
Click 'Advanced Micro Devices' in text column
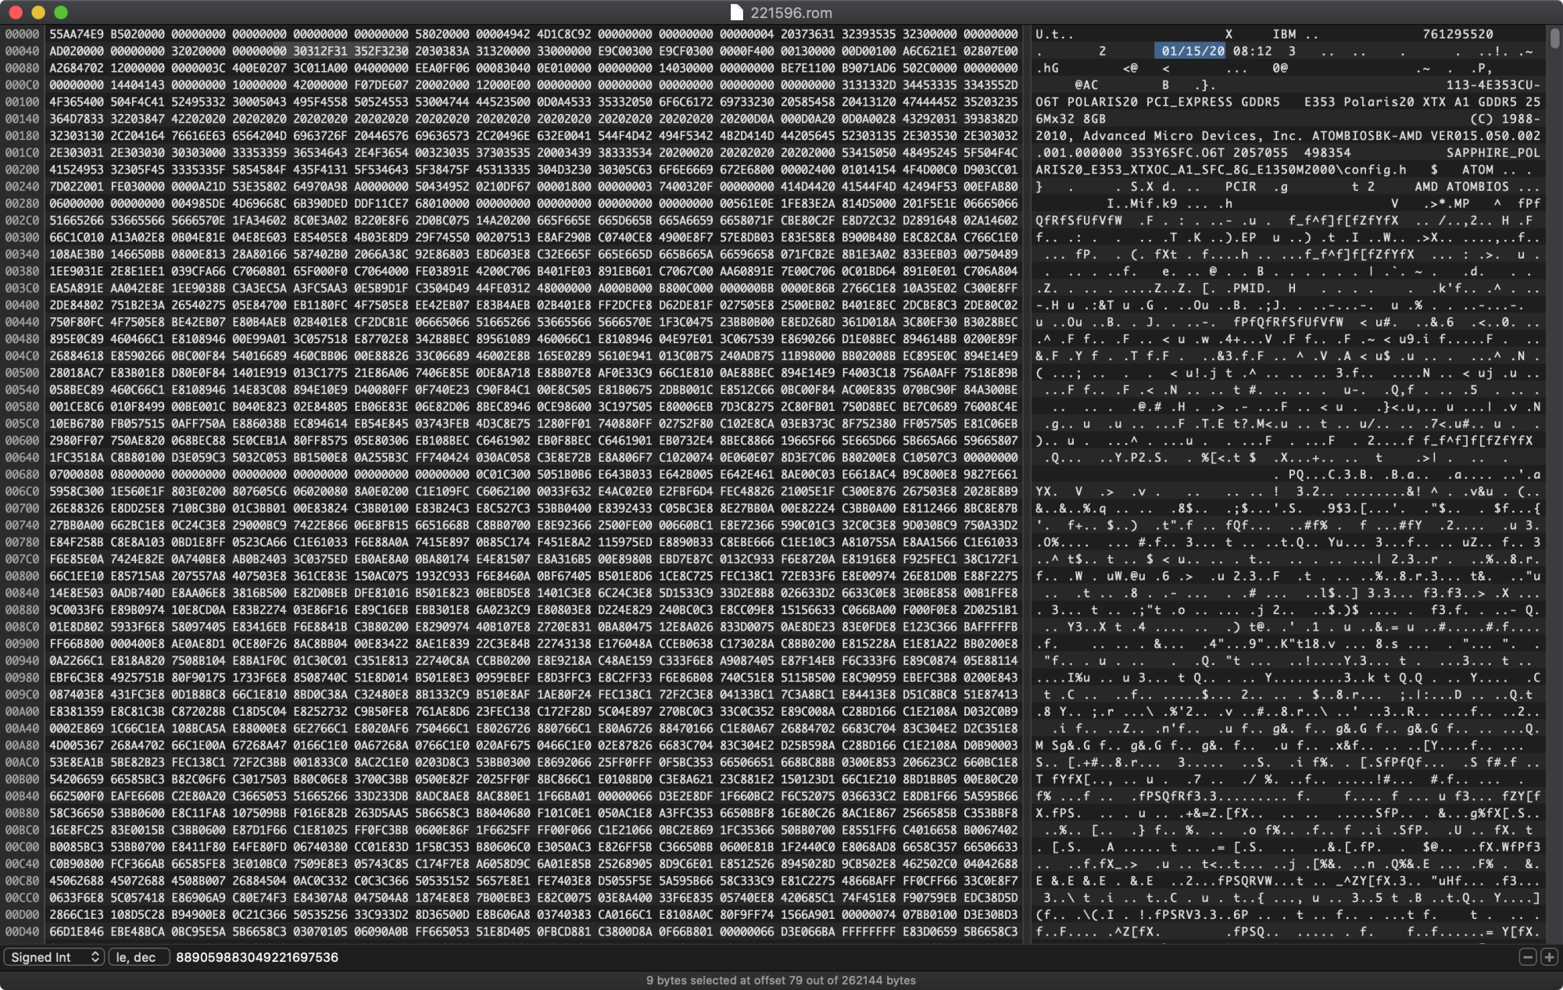click(x=1171, y=136)
